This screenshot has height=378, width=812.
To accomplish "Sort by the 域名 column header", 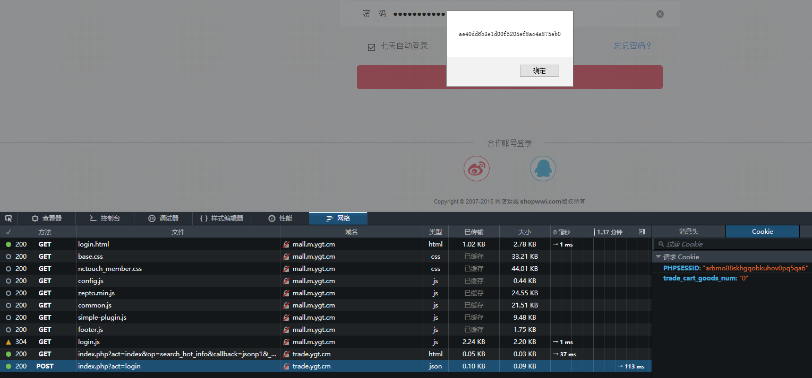I will tap(351, 232).
